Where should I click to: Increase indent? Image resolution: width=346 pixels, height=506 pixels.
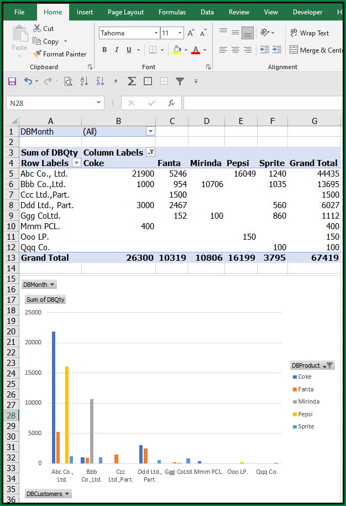click(277, 50)
